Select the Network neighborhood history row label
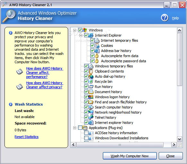Screen dimensions: 187x164 118,112
